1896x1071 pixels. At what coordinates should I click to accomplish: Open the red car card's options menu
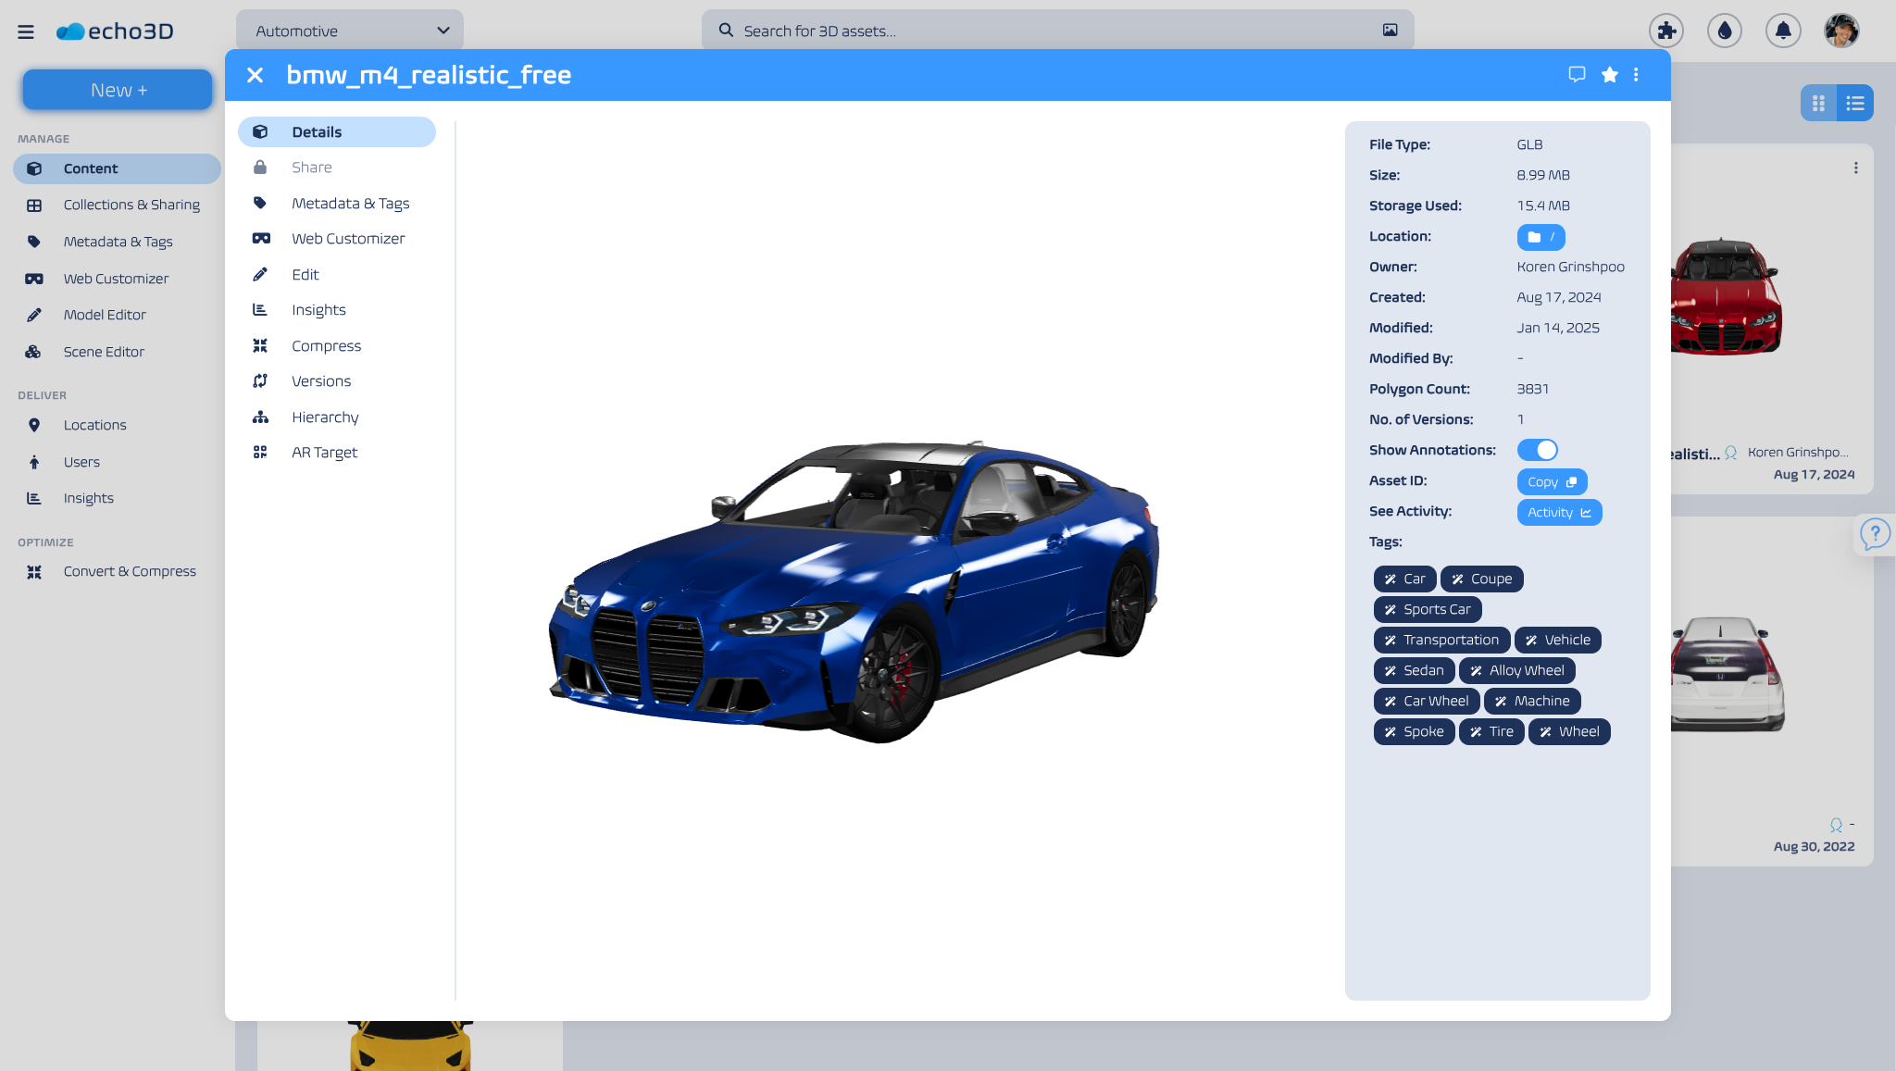(x=1855, y=168)
